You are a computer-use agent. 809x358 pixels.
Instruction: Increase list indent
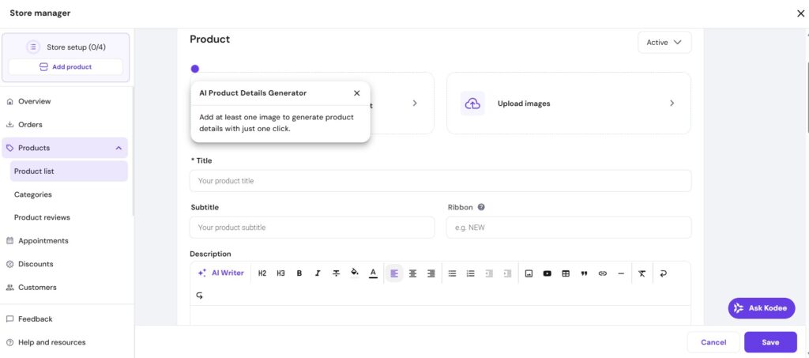point(507,273)
